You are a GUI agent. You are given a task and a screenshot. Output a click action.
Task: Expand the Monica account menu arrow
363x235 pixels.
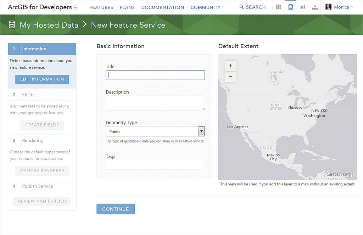[352, 7]
